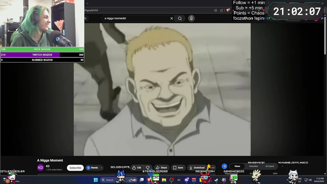327x184 pixels.
Task: Open Task View on the taskbar
Action: (x=142, y=180)
